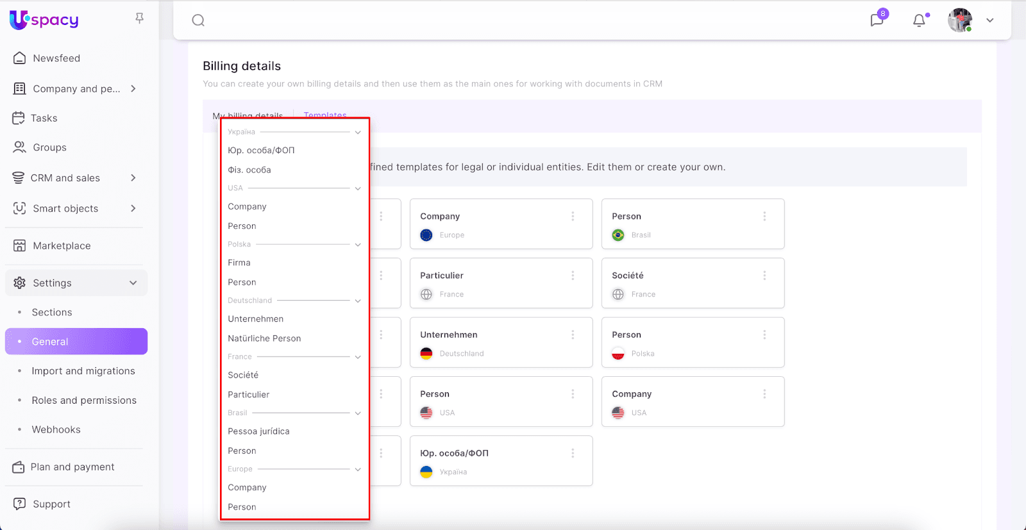
Task: Click kebab menu on Unternehmen Deutschland card
Action: tap(573, 335)
